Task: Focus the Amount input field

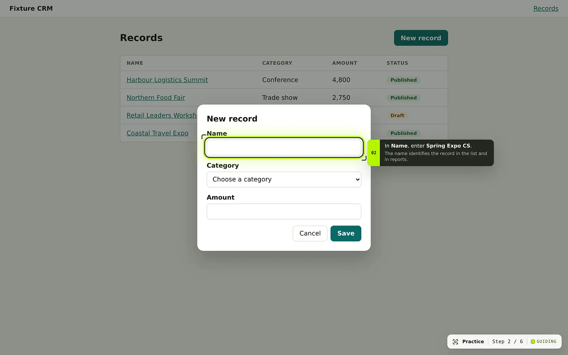Action: pyautogui.click(x=284, y=212)
